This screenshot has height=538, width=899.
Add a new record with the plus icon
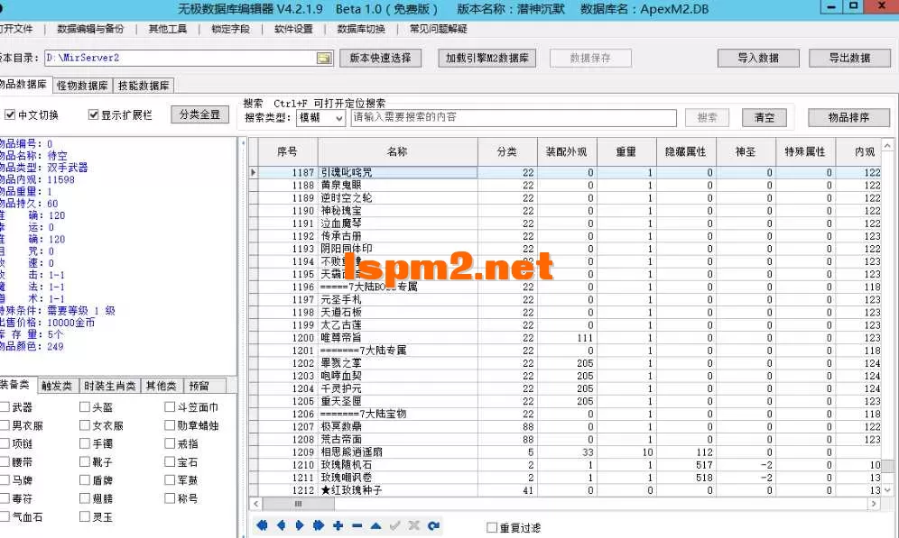click(338, 524)
